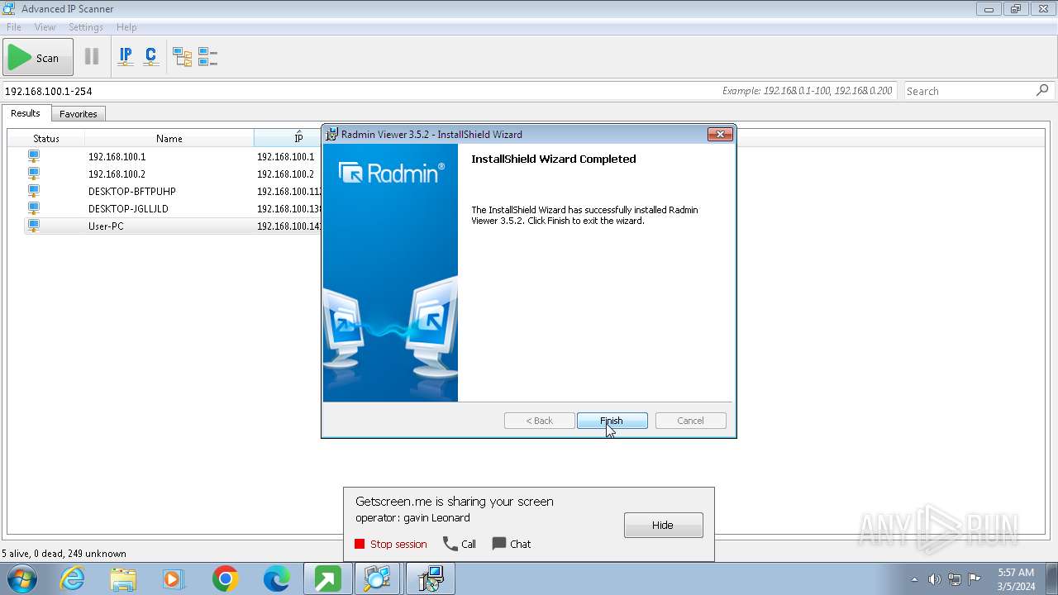Open the Windows Start menu
The height and width of the screenshot is (595, 1058).
(22, 579)
